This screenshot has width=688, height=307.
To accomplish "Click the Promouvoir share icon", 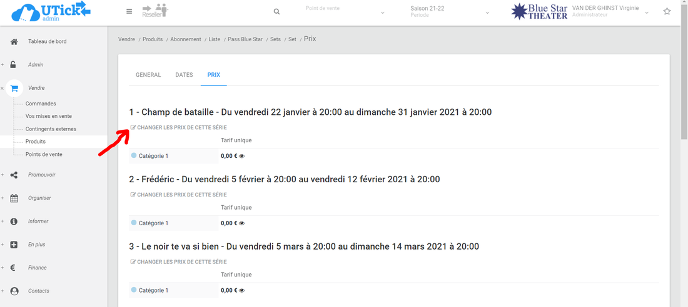I will pyautogui.click(x=14, y=175).
